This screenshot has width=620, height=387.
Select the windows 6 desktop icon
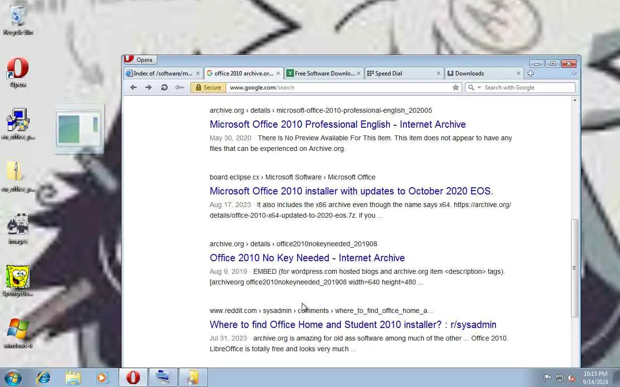click(x=18, y=333)
